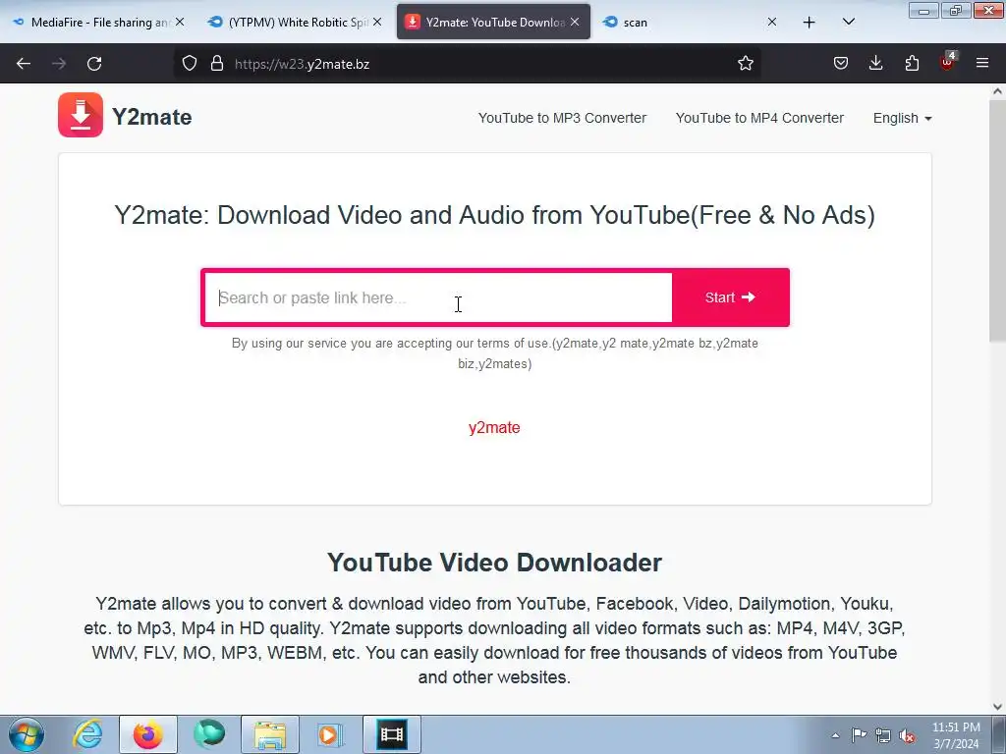Click the Y2mate brand name text

coord(152,117)
